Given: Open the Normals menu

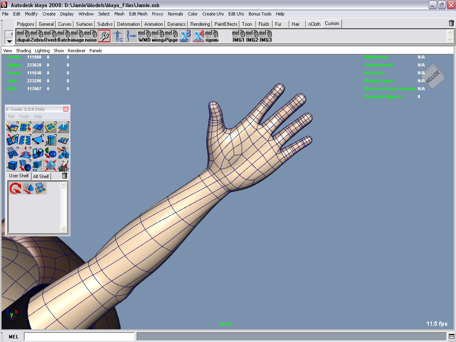Looking at the screenshot, I should (175, 14).
